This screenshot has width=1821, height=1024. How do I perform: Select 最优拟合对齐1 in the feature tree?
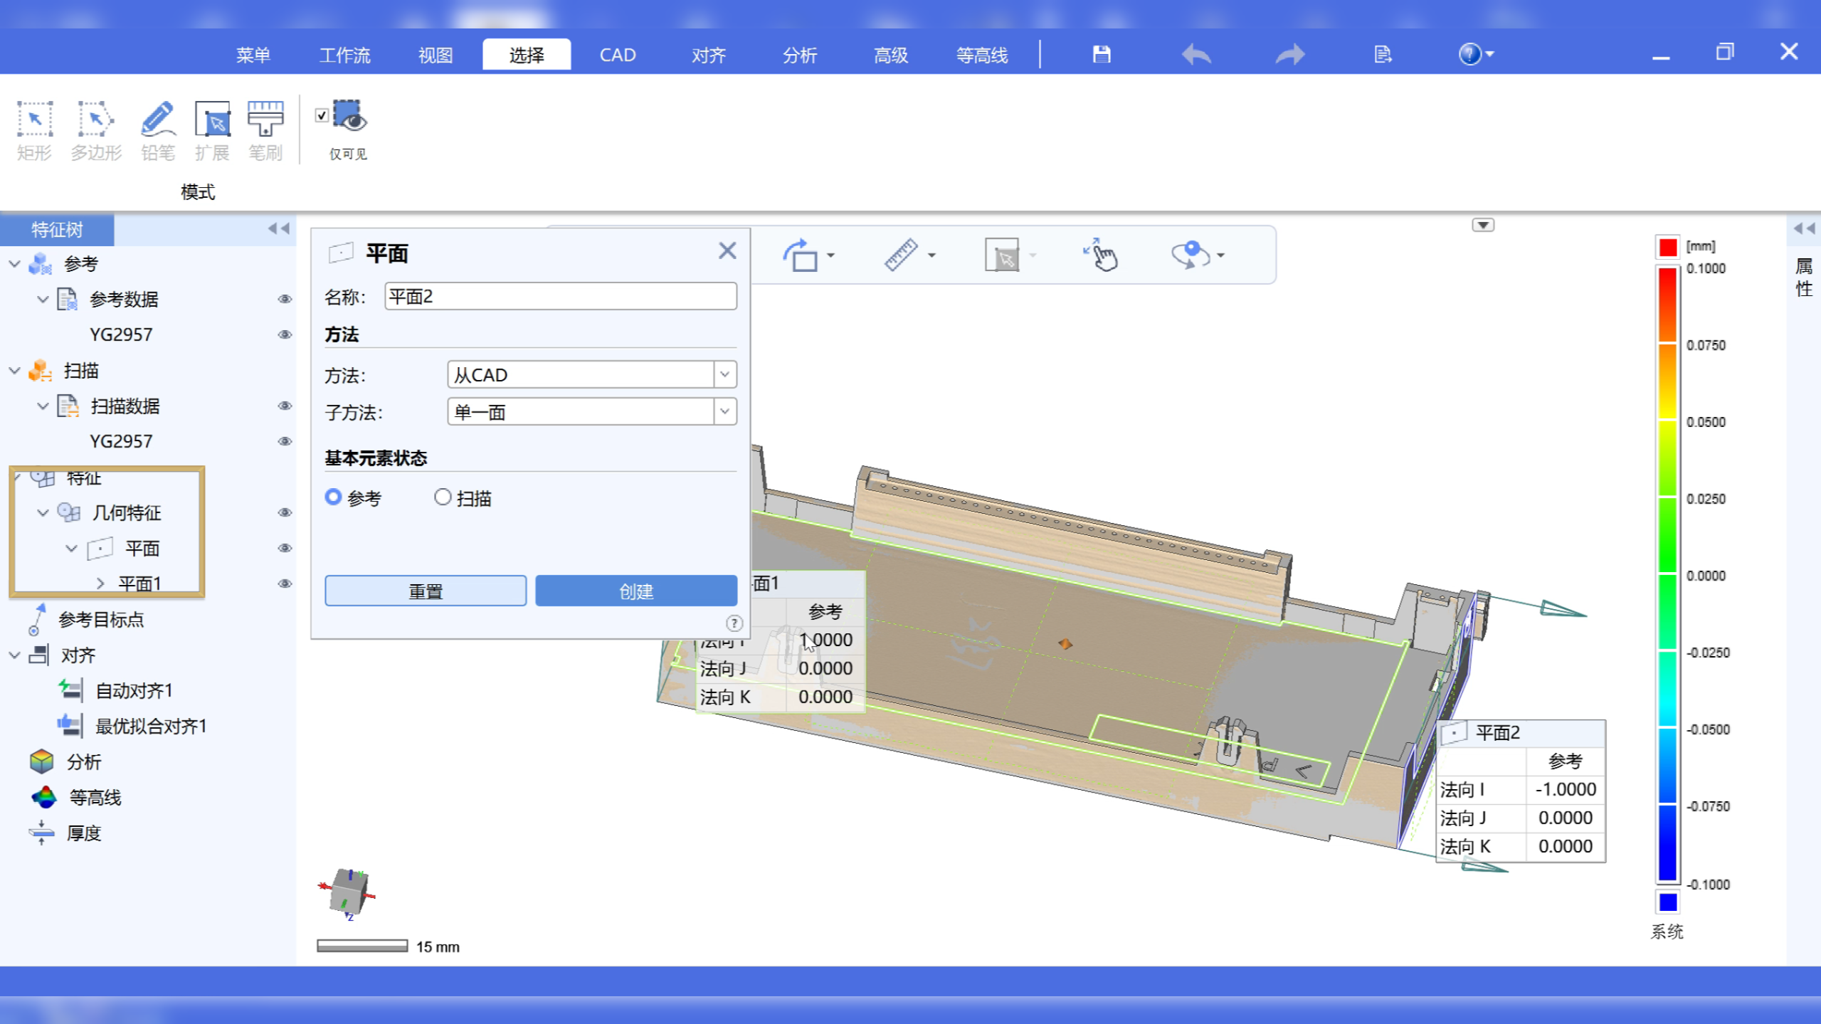coord(132,727)
